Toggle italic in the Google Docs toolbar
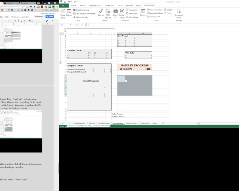This screenshot has width=239, height=191. tap(18, 21)
